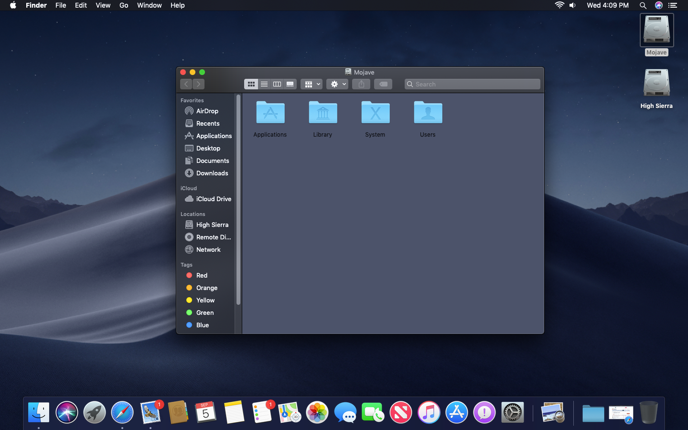
Task: Click the sidebar vertical scrollbar
Action: pyautogui.click(x=238, y=200)
